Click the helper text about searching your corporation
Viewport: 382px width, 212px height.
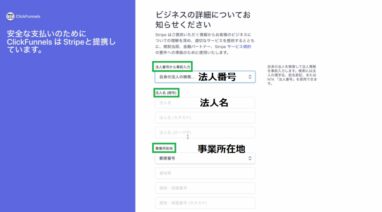click(x=292, y=75)
